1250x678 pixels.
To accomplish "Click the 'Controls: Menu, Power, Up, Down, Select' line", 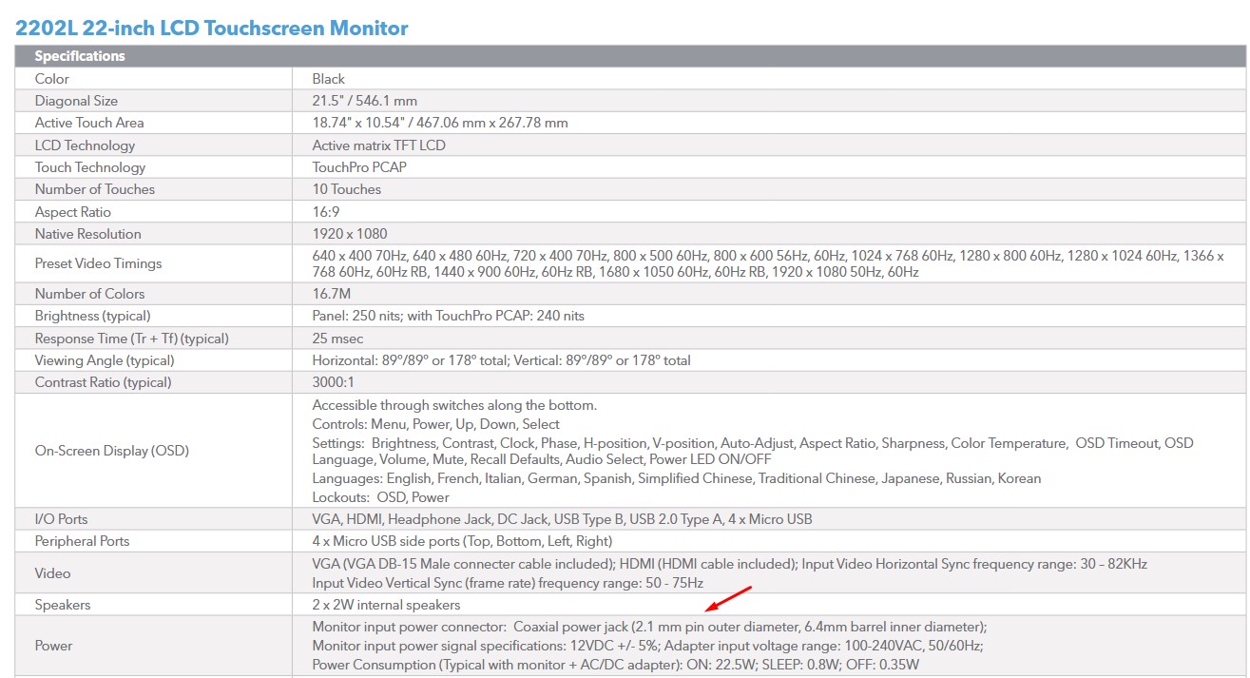I will (436, 424).
